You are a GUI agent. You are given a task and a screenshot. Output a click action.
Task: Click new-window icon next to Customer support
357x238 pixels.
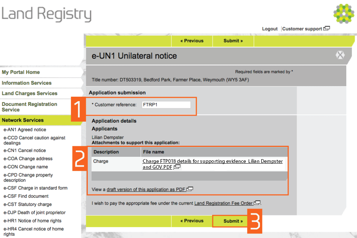[x=327, y=29]
